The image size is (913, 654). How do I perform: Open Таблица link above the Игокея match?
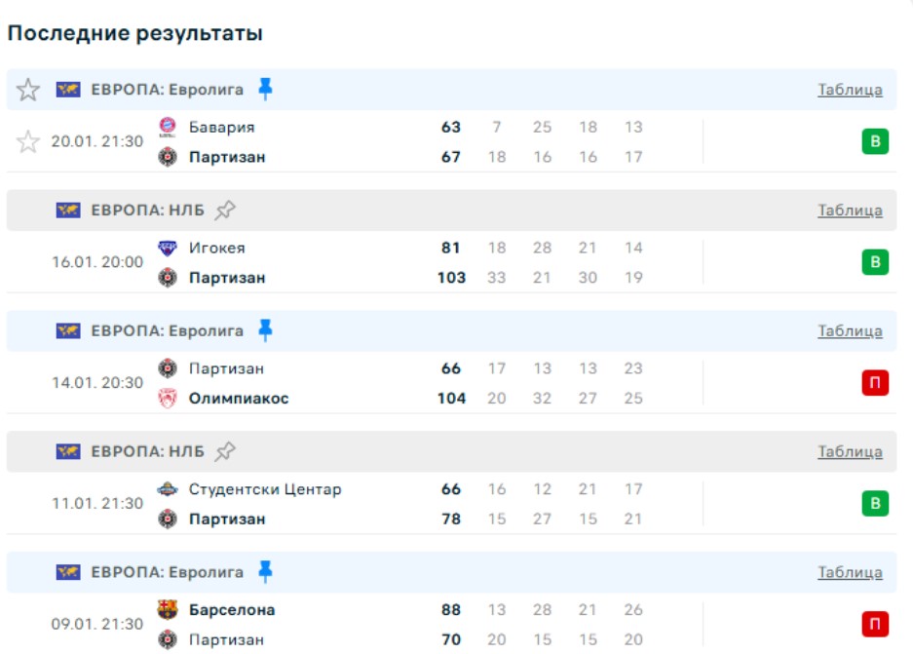(x=850, y=211)
